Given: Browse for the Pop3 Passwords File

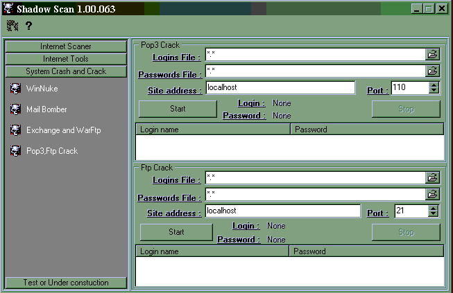Looking at the screenshot, I should (x=432, y=71).
